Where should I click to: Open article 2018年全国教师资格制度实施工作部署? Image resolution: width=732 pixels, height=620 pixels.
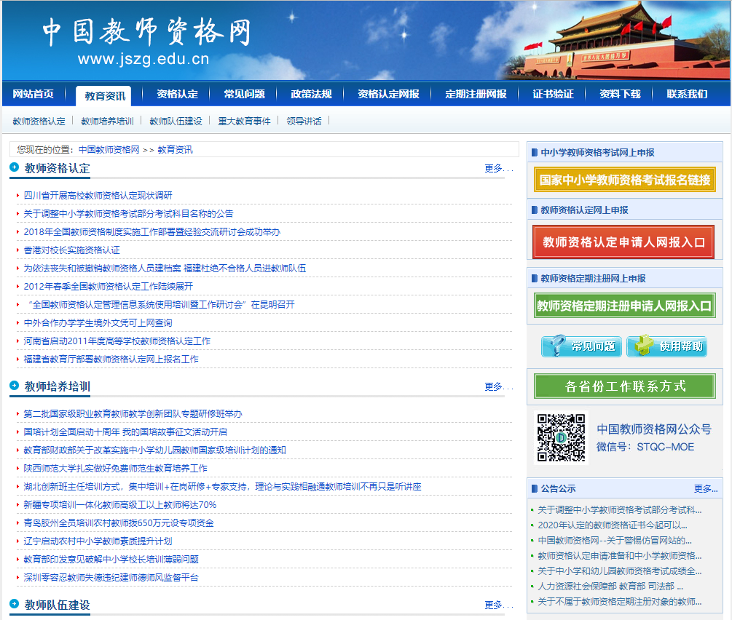[151, 232]
